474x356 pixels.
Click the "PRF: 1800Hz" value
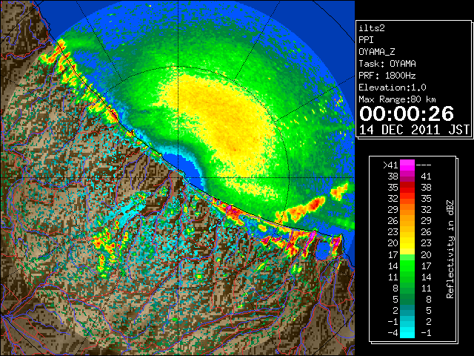click(387, 76)
